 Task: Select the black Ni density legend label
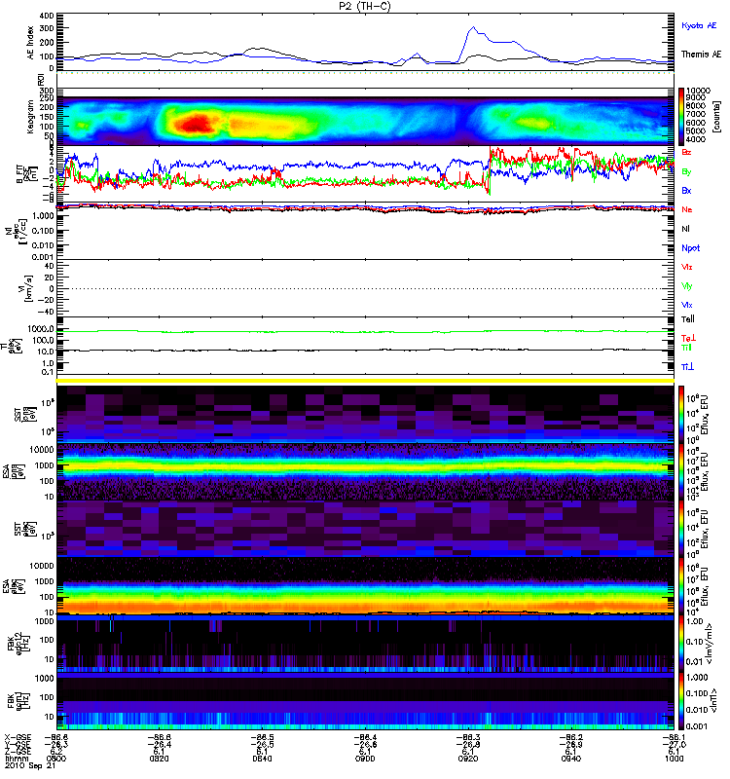[685, 229]
